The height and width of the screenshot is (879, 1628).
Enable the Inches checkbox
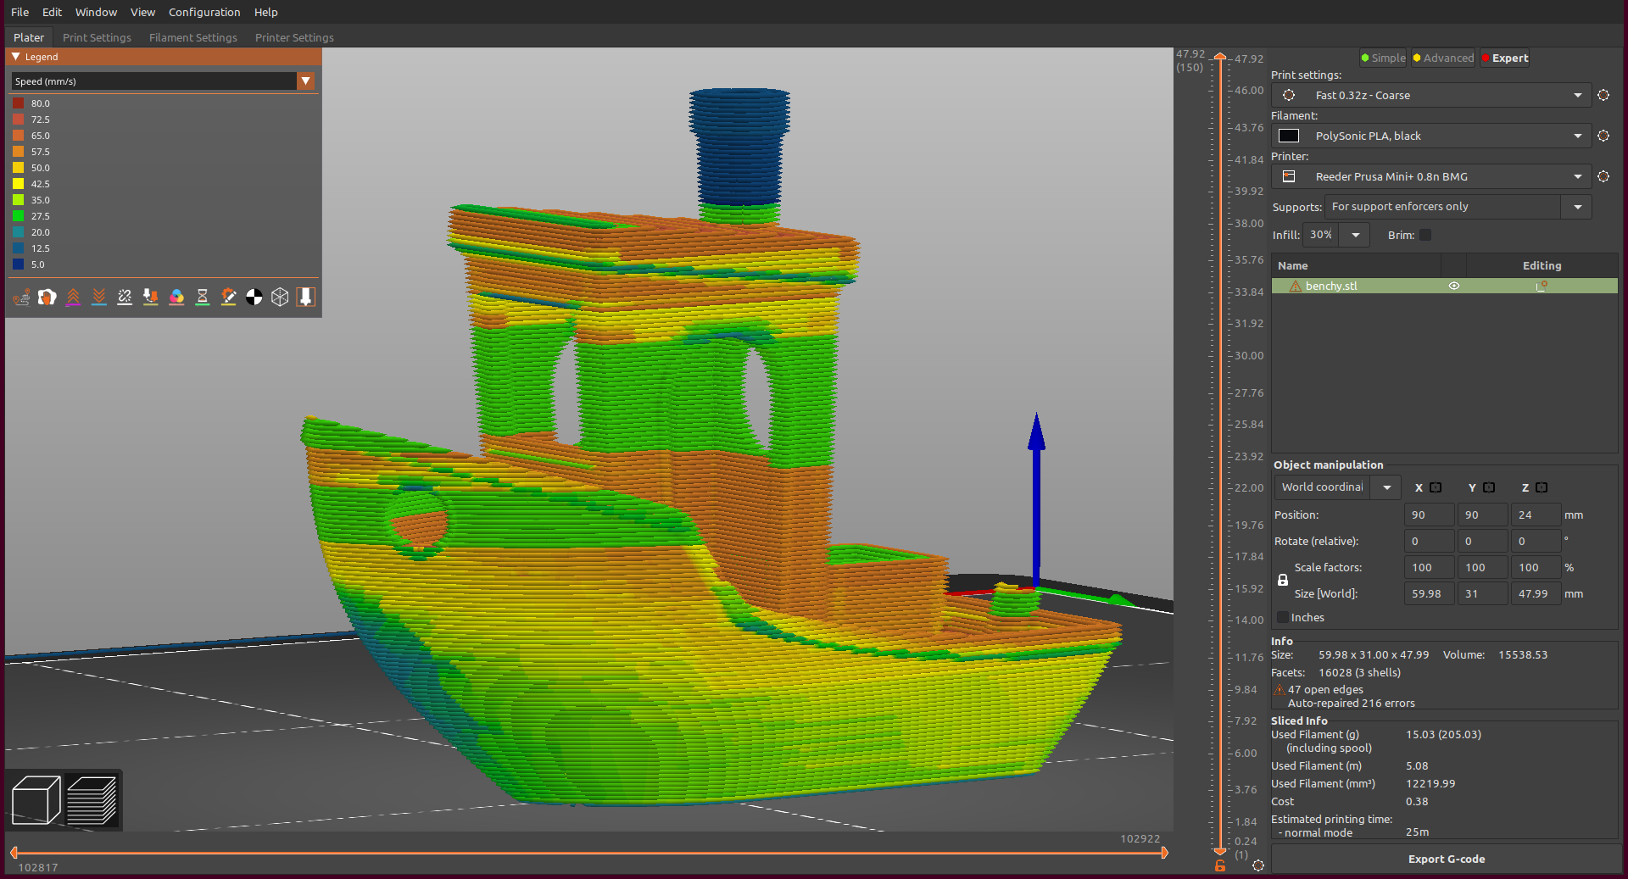coord(1283,618)
